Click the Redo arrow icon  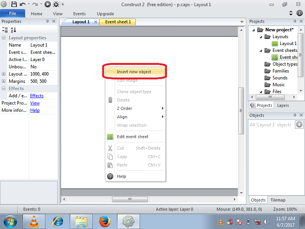[35, 4]
